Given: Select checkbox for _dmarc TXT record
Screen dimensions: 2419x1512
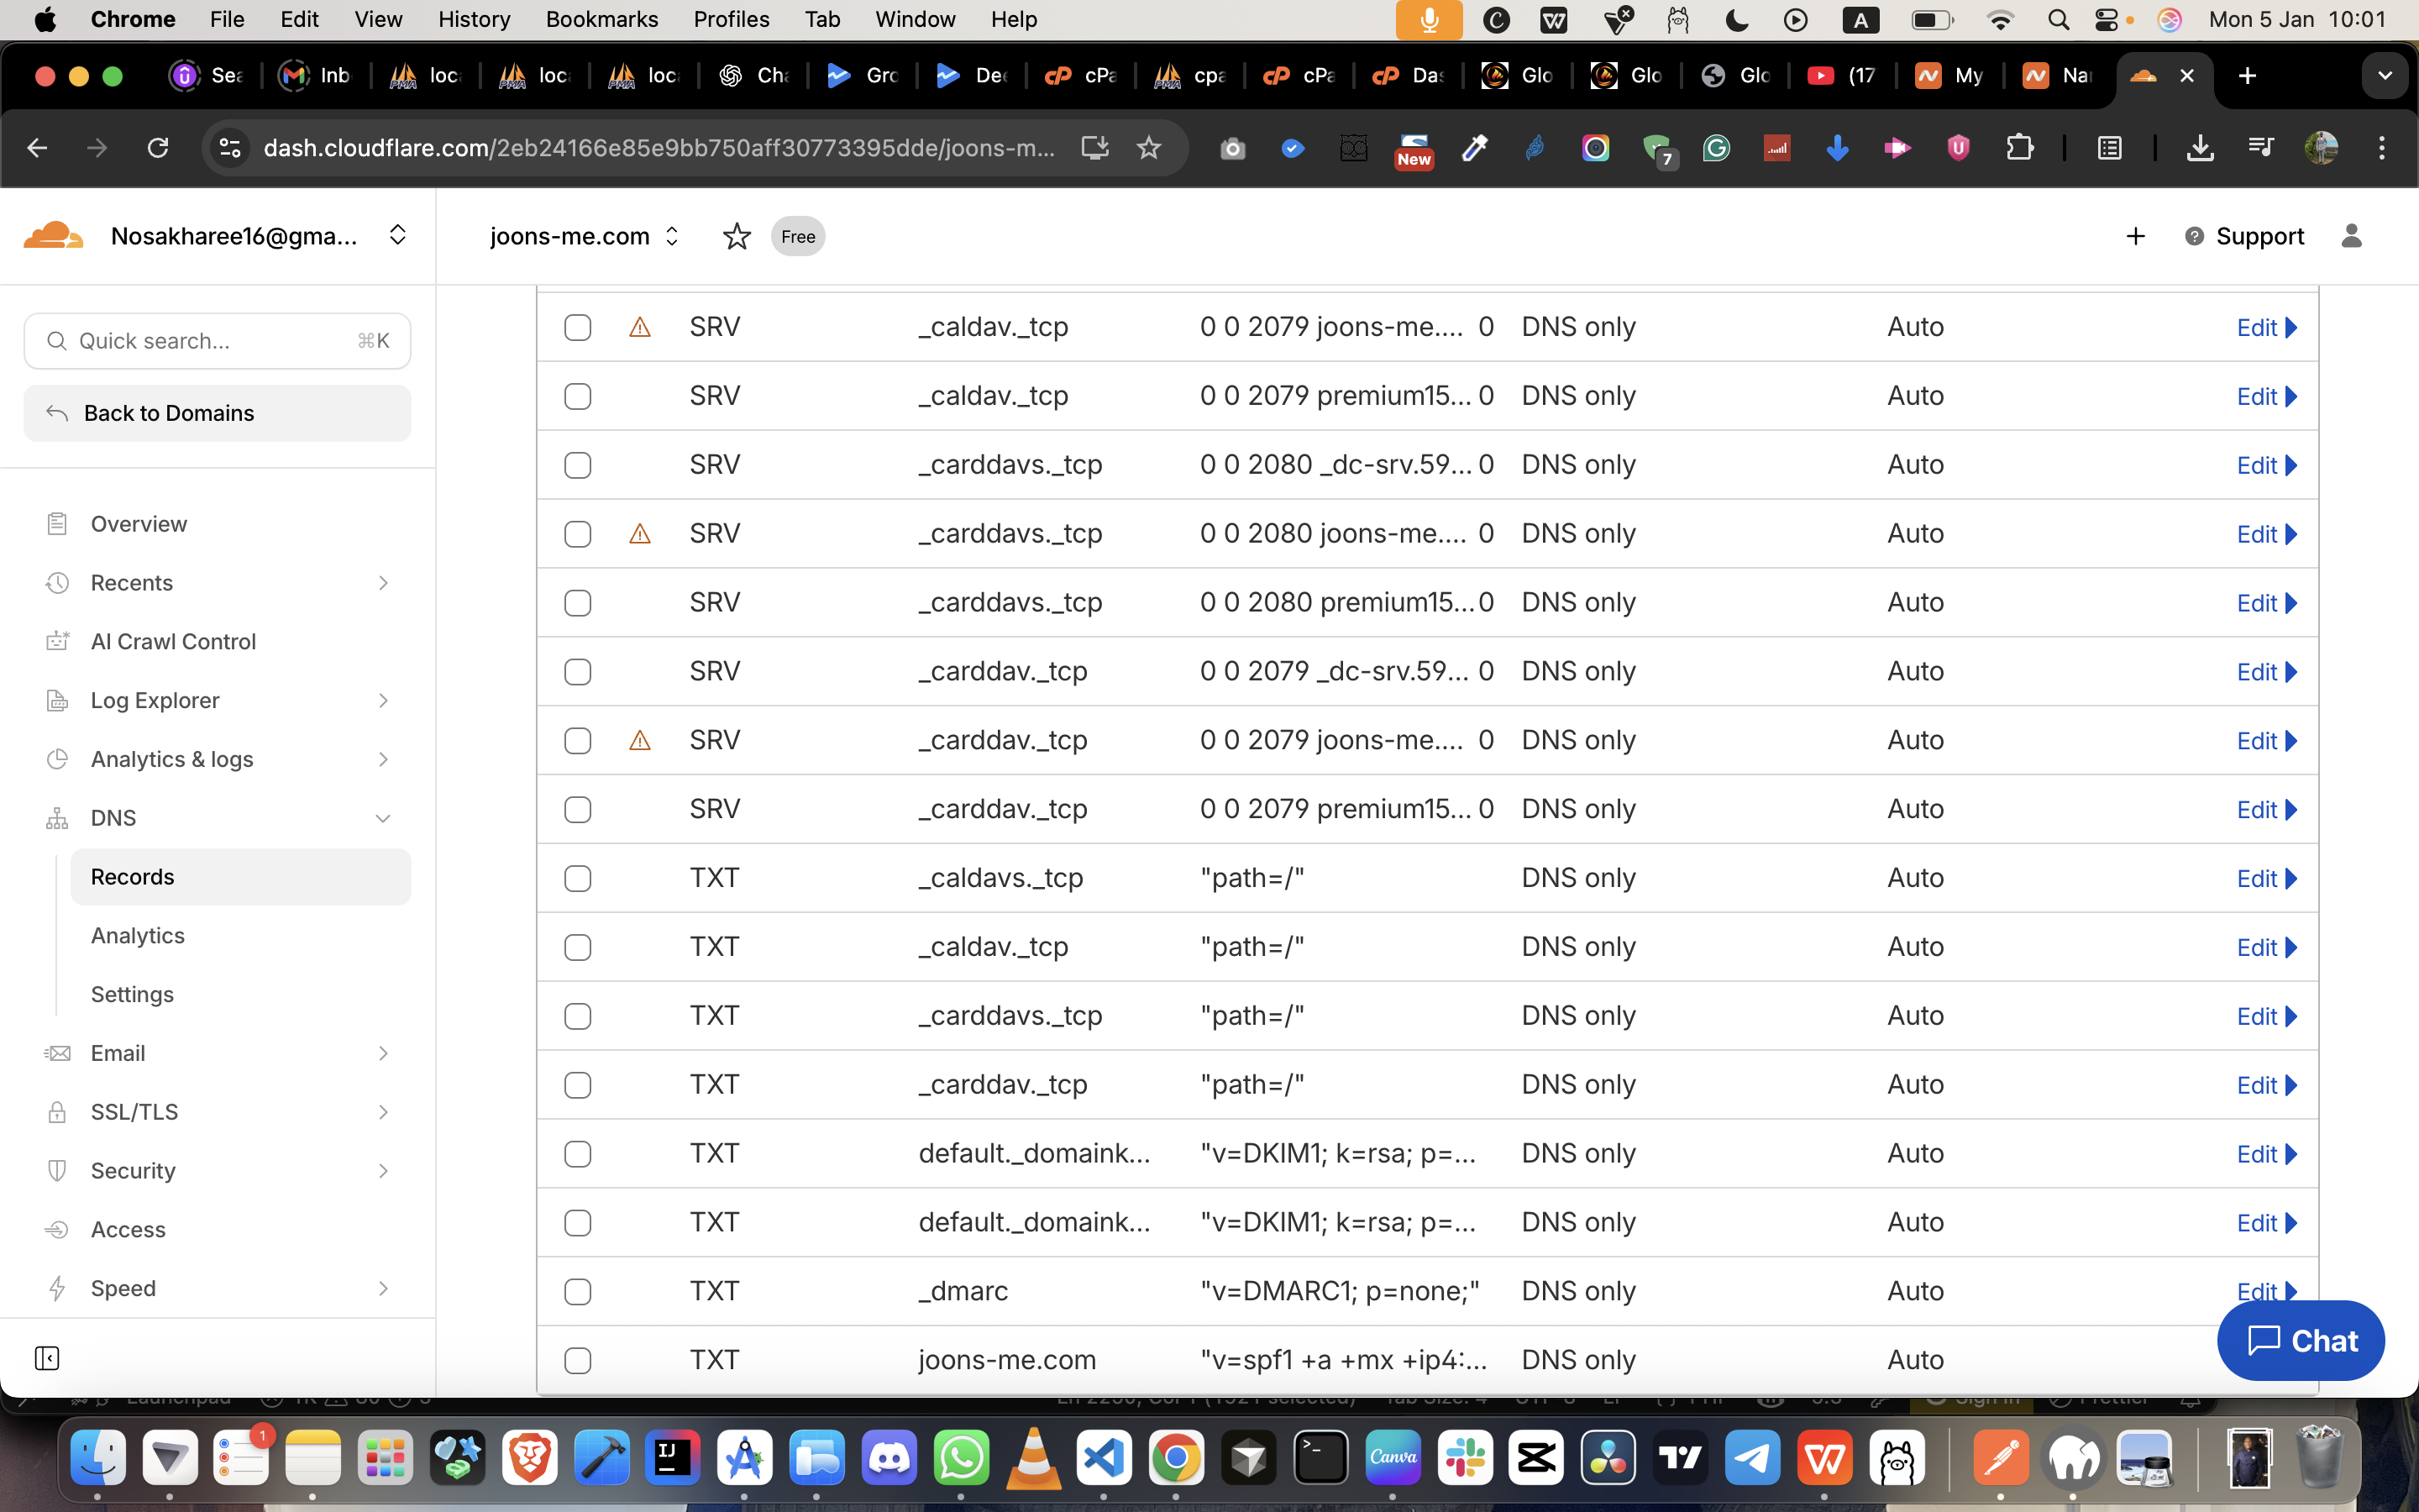Looking at the screenshot, I should [578, 1292].
